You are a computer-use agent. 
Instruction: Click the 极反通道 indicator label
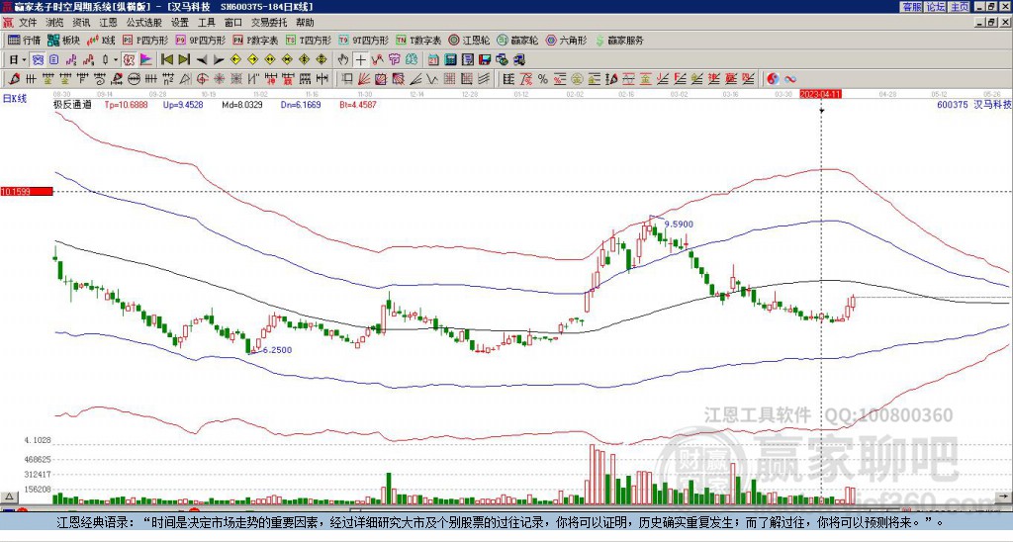click(x=72, y=104)
